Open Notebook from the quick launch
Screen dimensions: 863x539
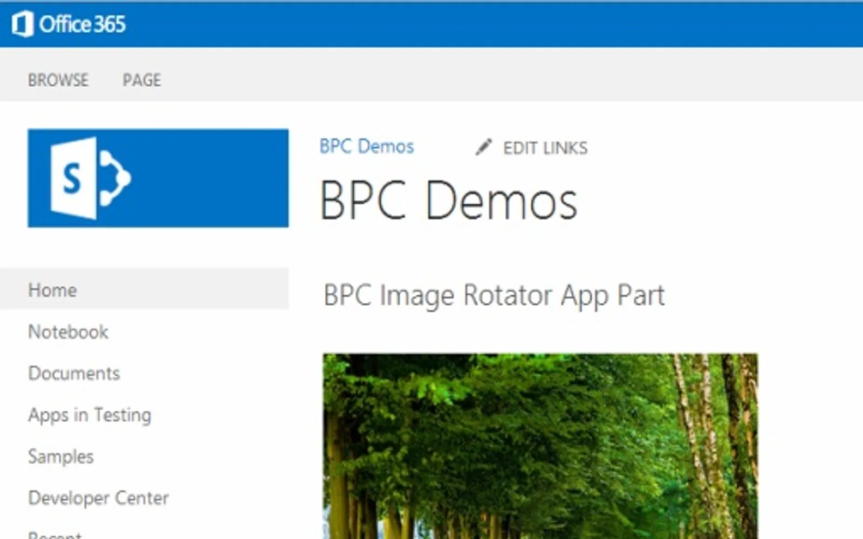tap(68, 331)
